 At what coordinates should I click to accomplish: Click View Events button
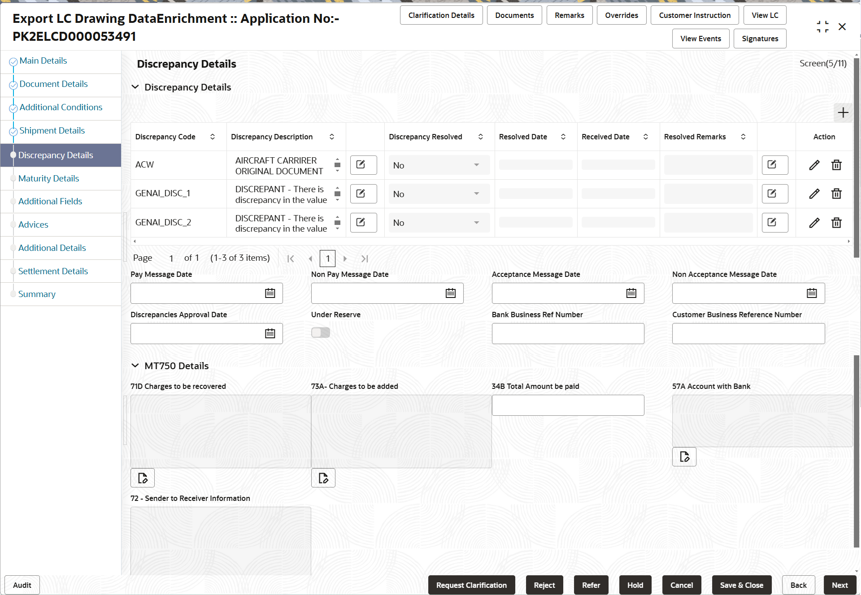pyautogui.click(x=700, y=39)
